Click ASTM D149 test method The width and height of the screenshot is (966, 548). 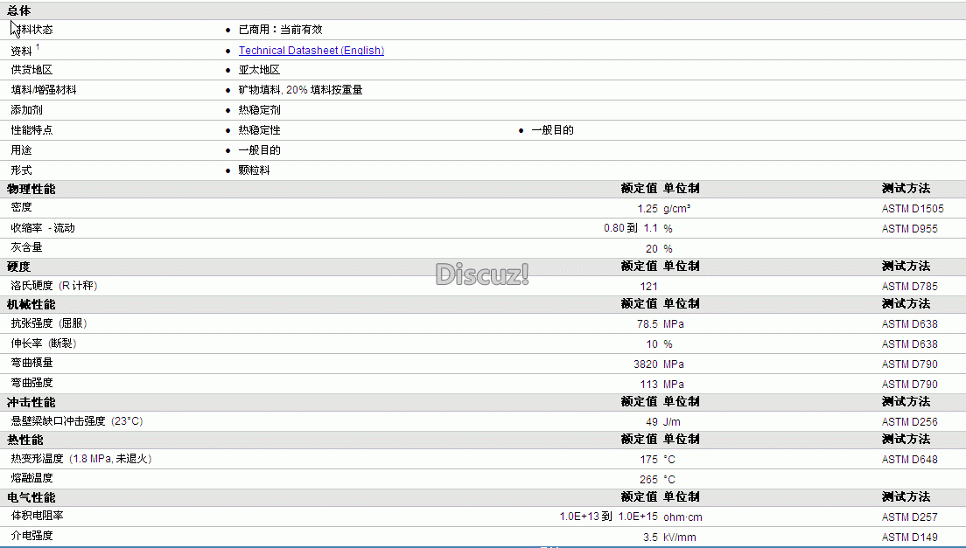(909, 538)
